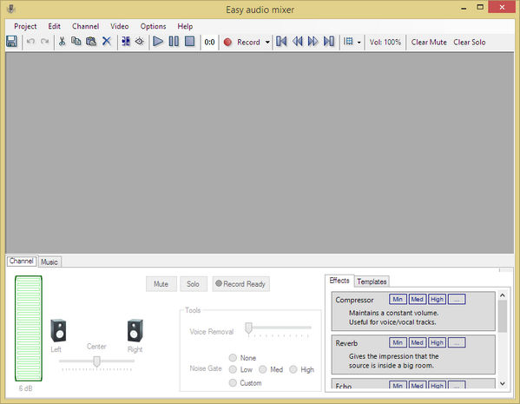The height and width of the screenshot is (404, 520).
Task: Click the Cut scissors icon
Action: (62, 42)
